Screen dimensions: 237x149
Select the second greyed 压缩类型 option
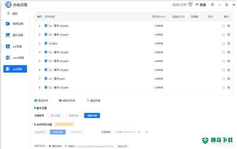(x=76, y=132)
